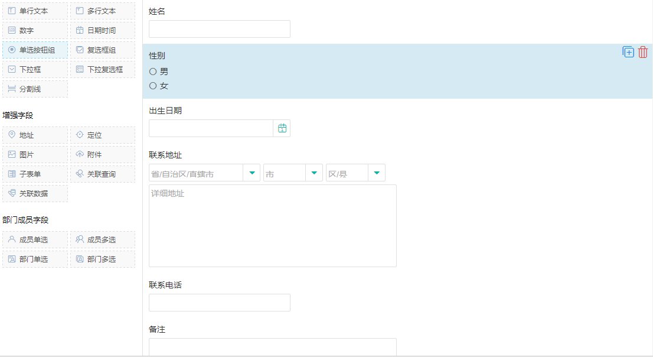Delete the 性别 field with the trash icon
The height and width of the screenshot is (357, 653).
click(642, 52)
